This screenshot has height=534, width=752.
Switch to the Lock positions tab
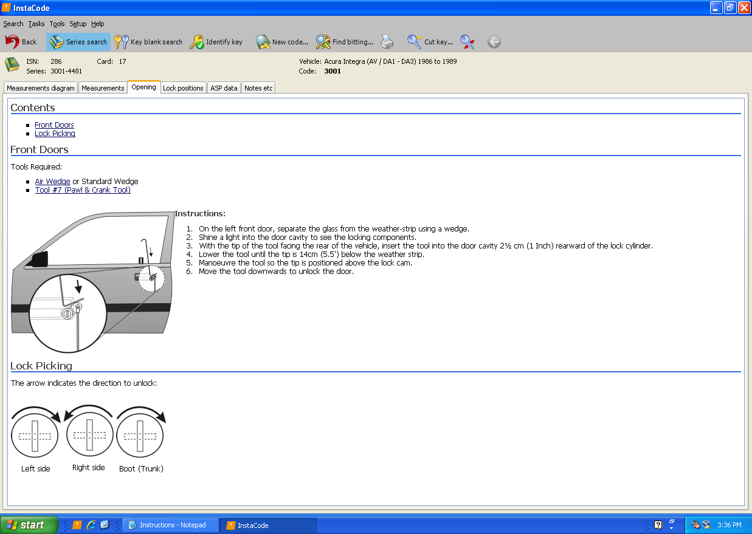coord(183,88)
